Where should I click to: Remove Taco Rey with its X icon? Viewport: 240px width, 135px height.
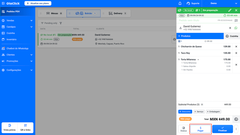(x=236, y=53)
